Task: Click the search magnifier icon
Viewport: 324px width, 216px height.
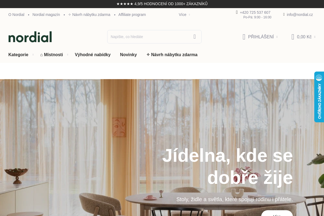Action: tap(194, 37)
